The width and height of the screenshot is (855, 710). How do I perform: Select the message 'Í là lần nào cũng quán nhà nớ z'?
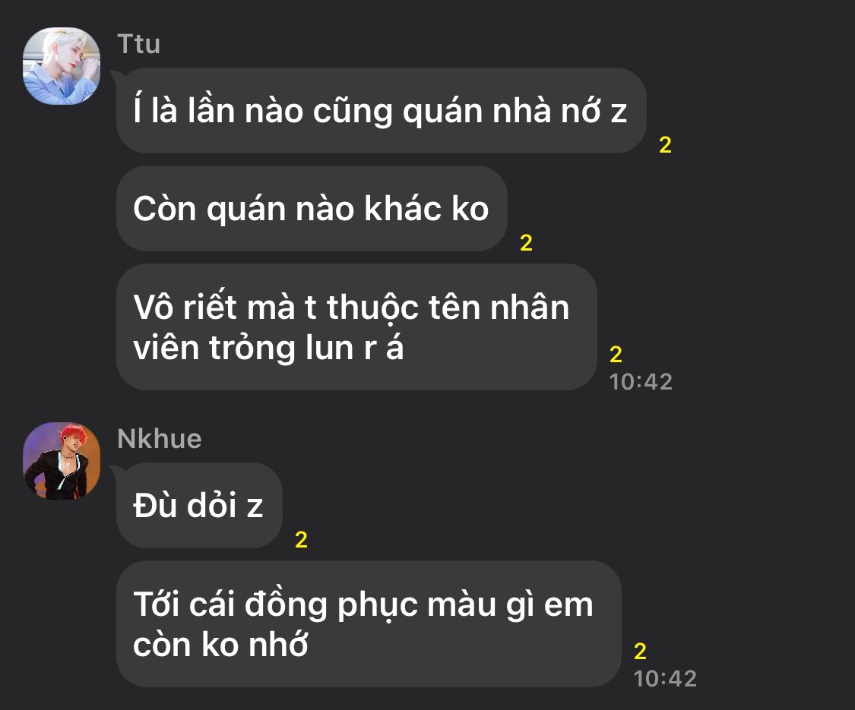tap(382, 111)
